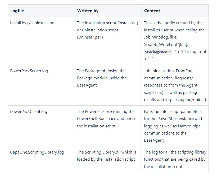Click 'results and logfile zipping/upload' text
The image size is (217, 177).
click(x=175, y=100)
